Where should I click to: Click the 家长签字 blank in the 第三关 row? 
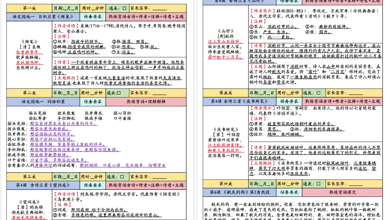point(160,177)
